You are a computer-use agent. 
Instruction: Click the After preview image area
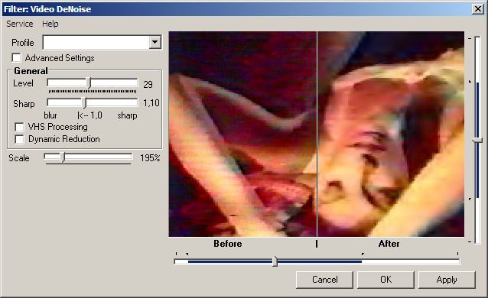point(391,134)
